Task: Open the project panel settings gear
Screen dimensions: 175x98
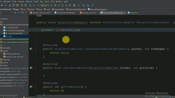Action: [23, 13]
